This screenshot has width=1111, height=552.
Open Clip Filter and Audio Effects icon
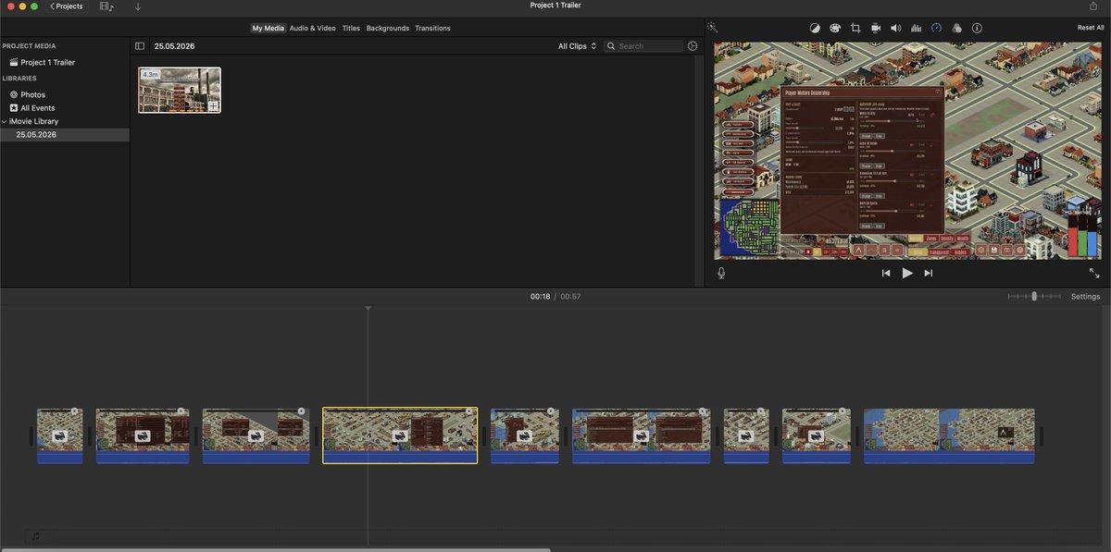point(956,28)
